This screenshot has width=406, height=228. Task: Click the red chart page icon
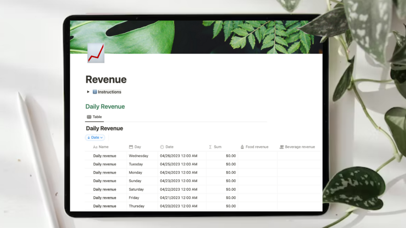coord(96,53)
